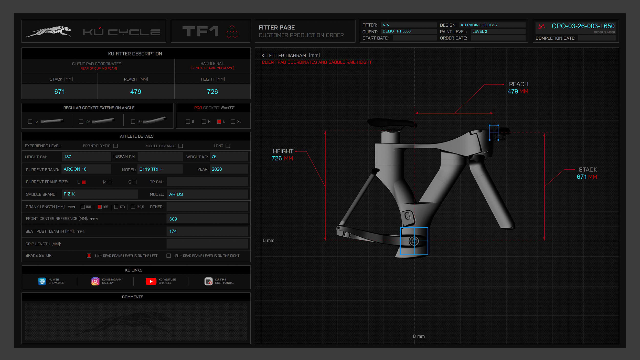Uncheck UK rear brake lever on left
This screenshot has height=360, width=640.
[x=89, y=256]
